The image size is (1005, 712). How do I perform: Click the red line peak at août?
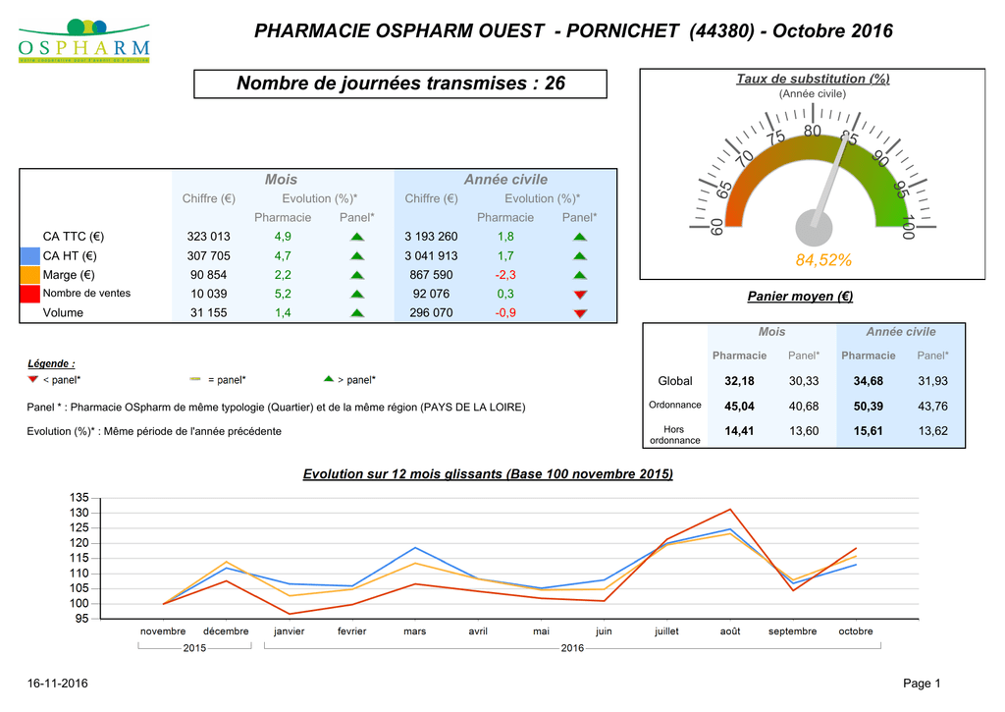pos(729,510)
